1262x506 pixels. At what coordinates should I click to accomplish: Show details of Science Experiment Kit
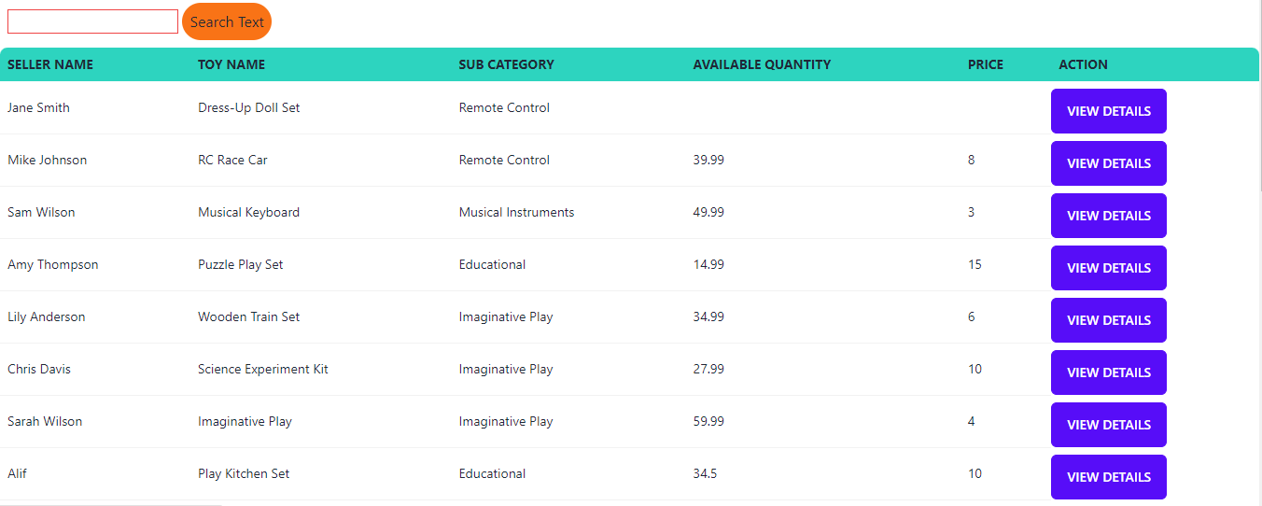1108,372
